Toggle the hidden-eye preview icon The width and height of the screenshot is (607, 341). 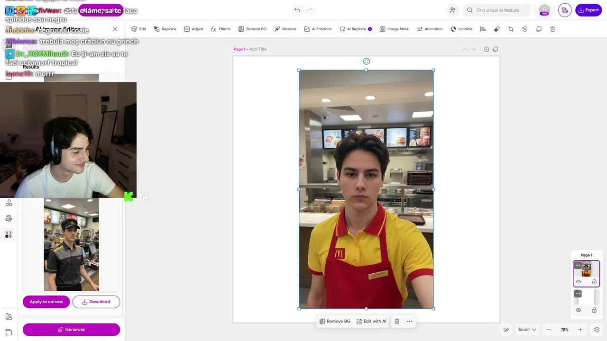[x=506, y=330]
